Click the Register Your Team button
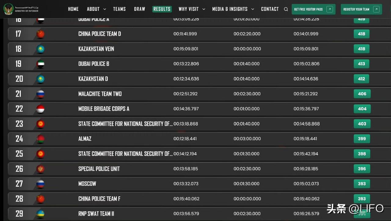This screenshot has height=221, width=391. point(361,9)
